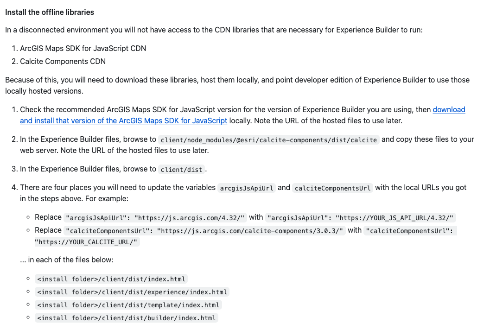Image resolution: width=490 pixels, height=330 pixels.
Task: Click the "Install the offline libraries" heading
Action: click(x=50, y=12)
